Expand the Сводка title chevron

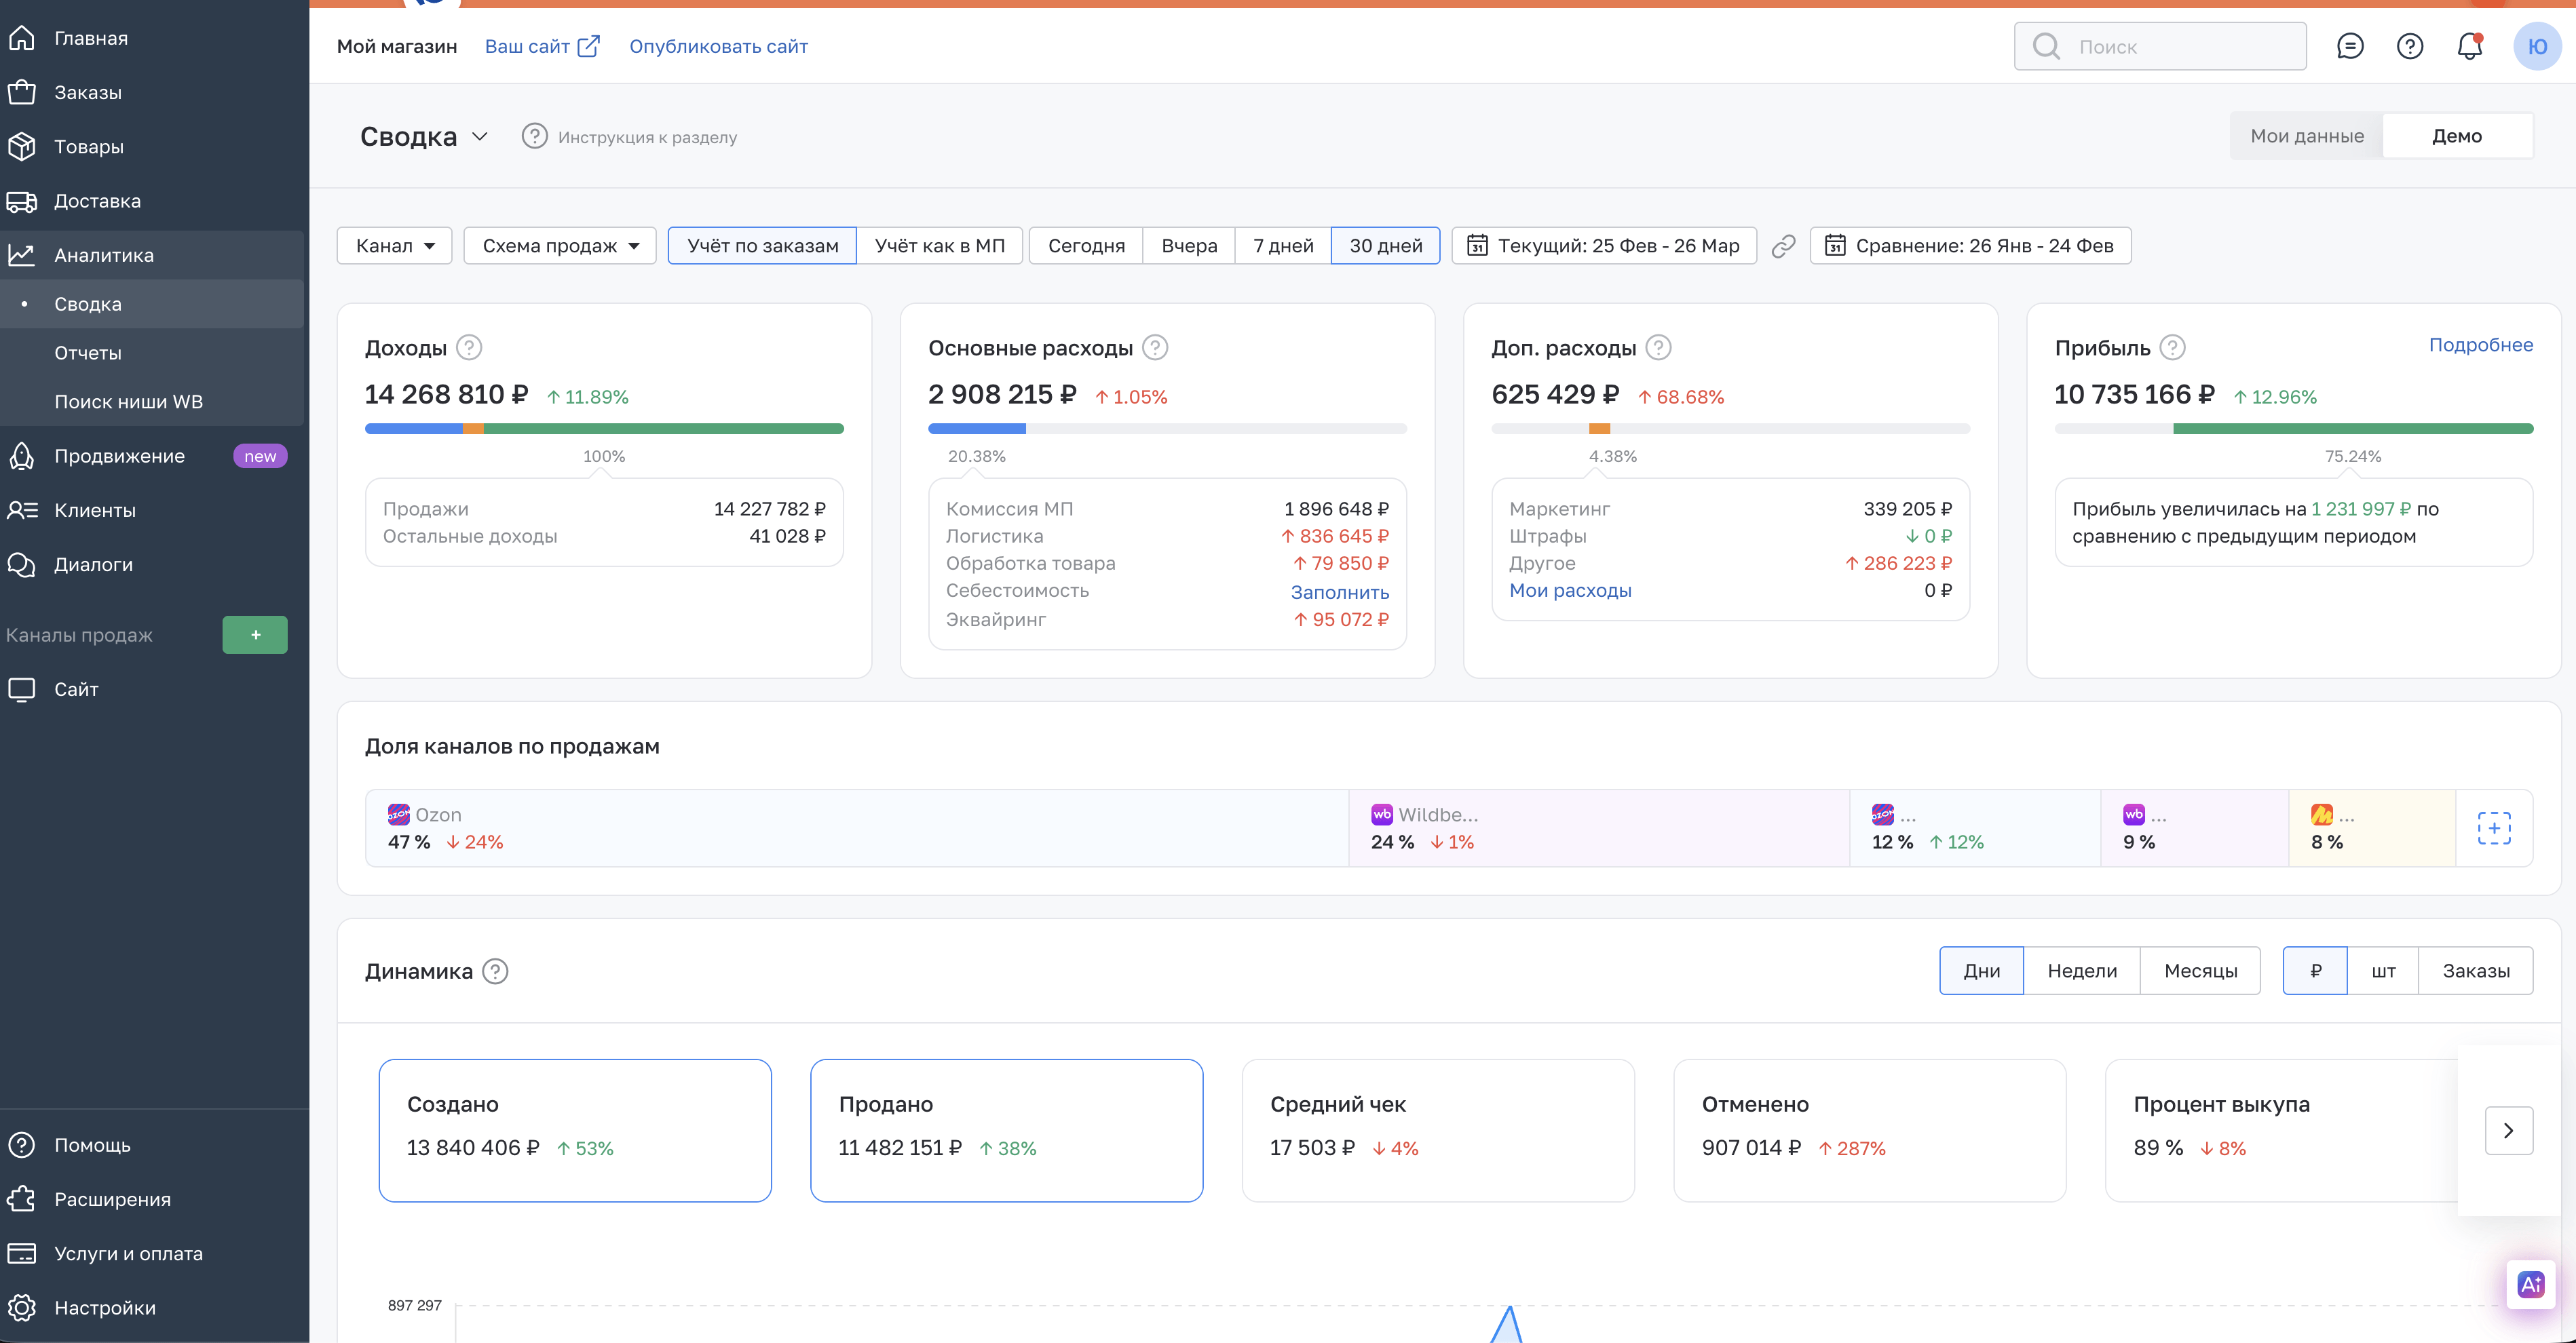pos(480,137)
